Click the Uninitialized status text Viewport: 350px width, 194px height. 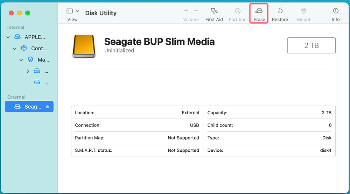click(119, 51)
